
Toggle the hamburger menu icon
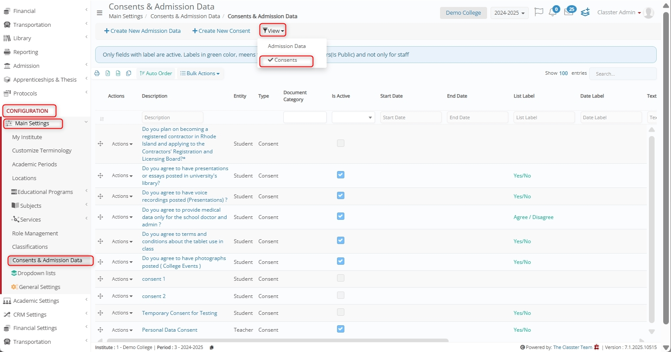coord(100,13)
